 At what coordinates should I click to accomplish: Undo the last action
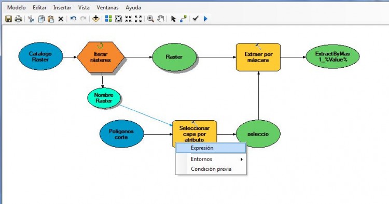coord(73,19)
